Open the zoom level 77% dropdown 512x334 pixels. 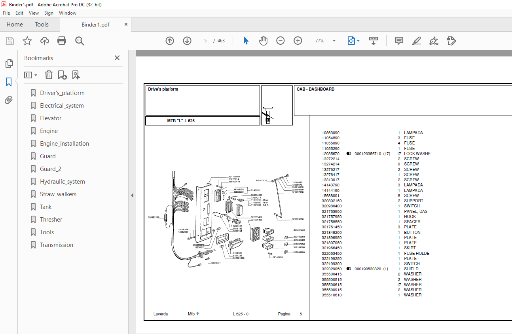[x=334, y=41]
